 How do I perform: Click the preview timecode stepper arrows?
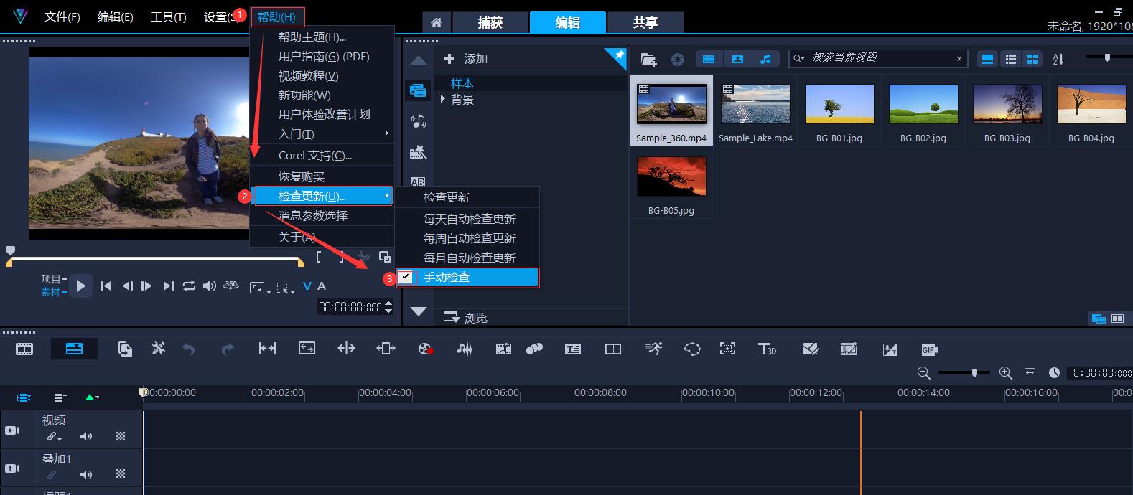tap(388, 307)
